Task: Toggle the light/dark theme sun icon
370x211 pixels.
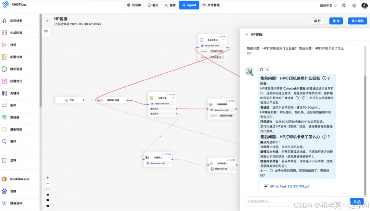Action: coord(354,5)
